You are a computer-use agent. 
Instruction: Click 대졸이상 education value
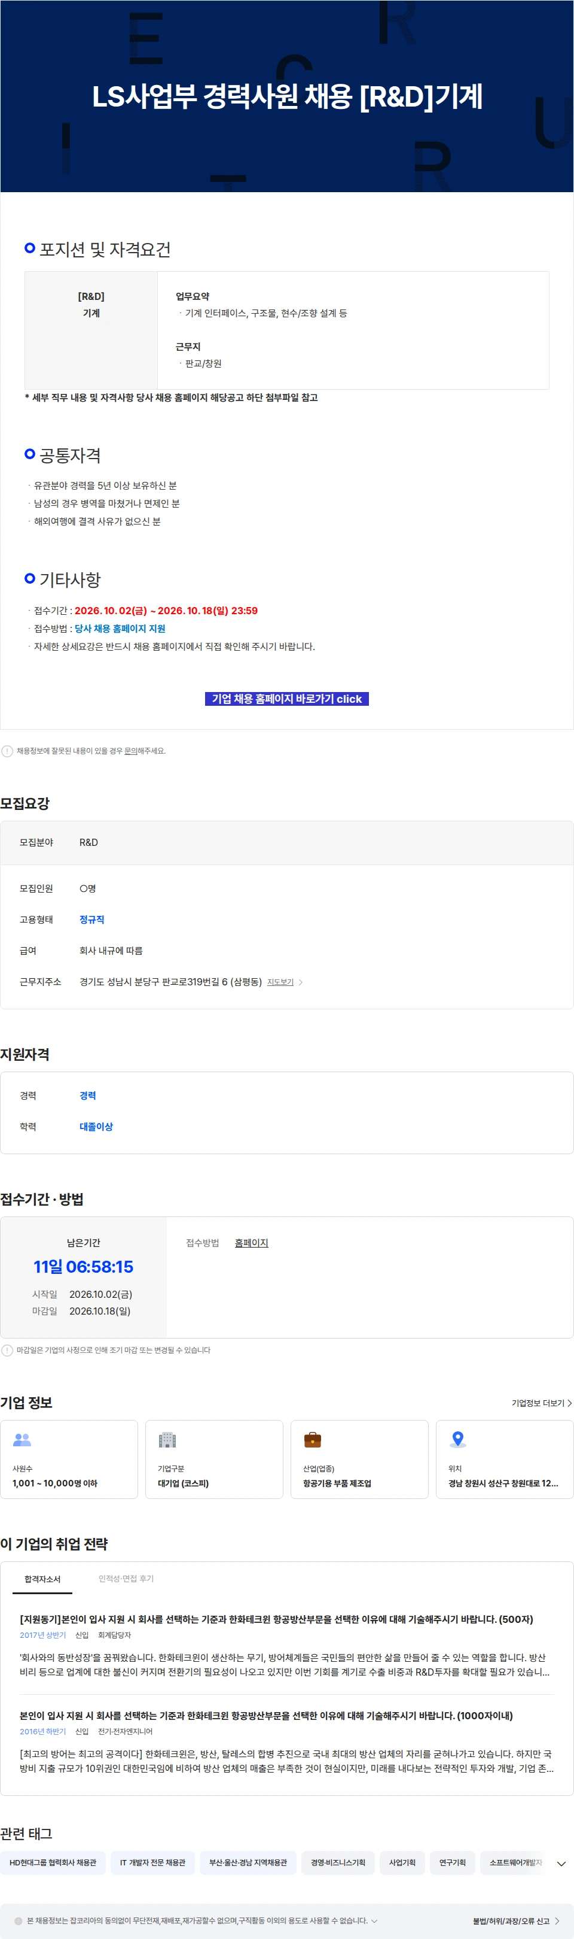coord(96,1126)
